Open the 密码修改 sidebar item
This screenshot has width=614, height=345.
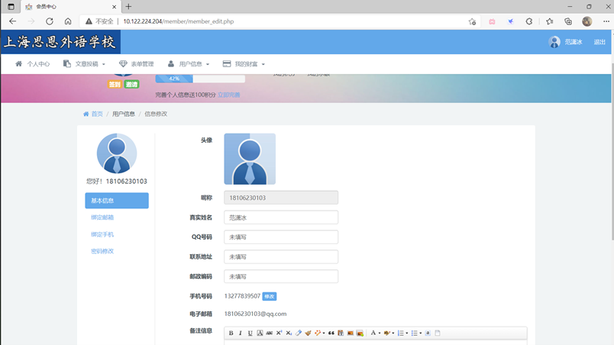[102, 251]
